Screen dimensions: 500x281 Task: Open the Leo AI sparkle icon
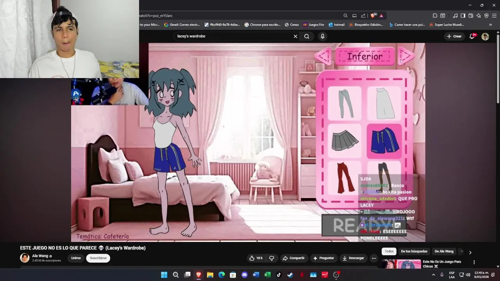[479, 16]
